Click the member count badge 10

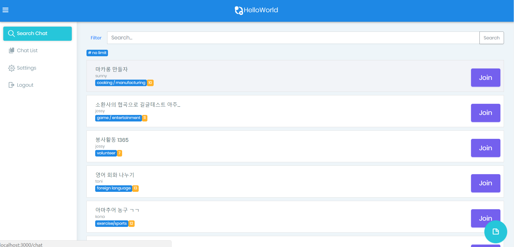click(150, 83)
